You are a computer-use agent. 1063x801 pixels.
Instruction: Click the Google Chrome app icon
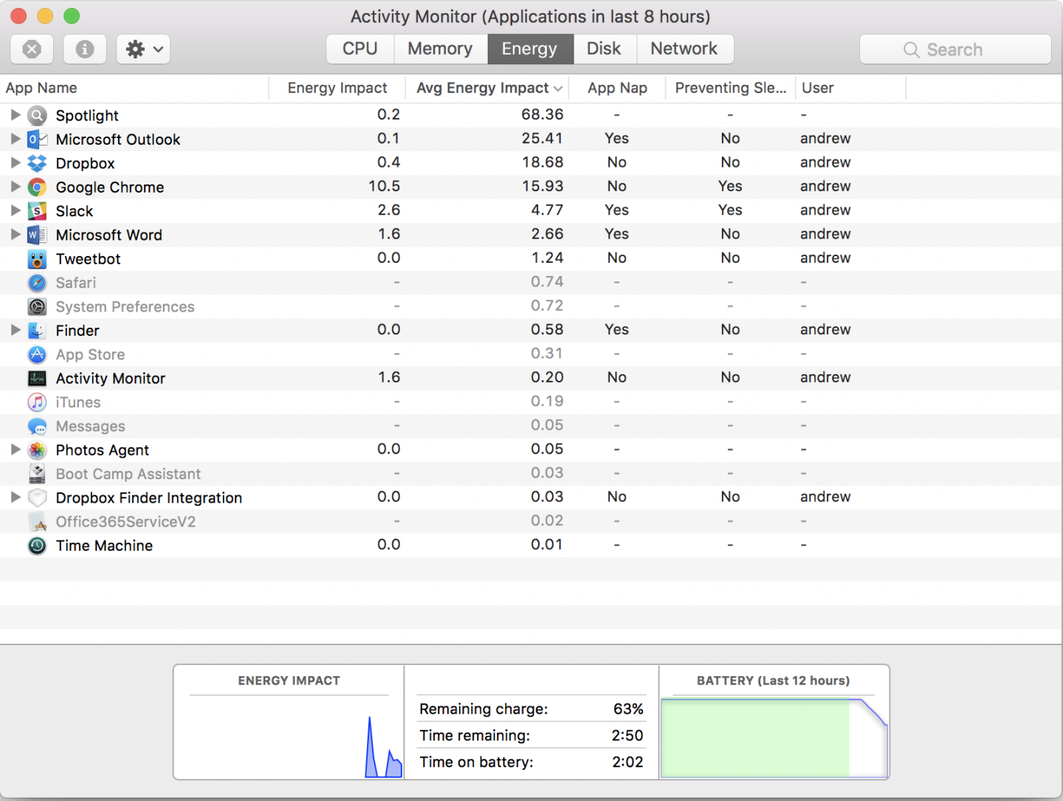(37, 187)
